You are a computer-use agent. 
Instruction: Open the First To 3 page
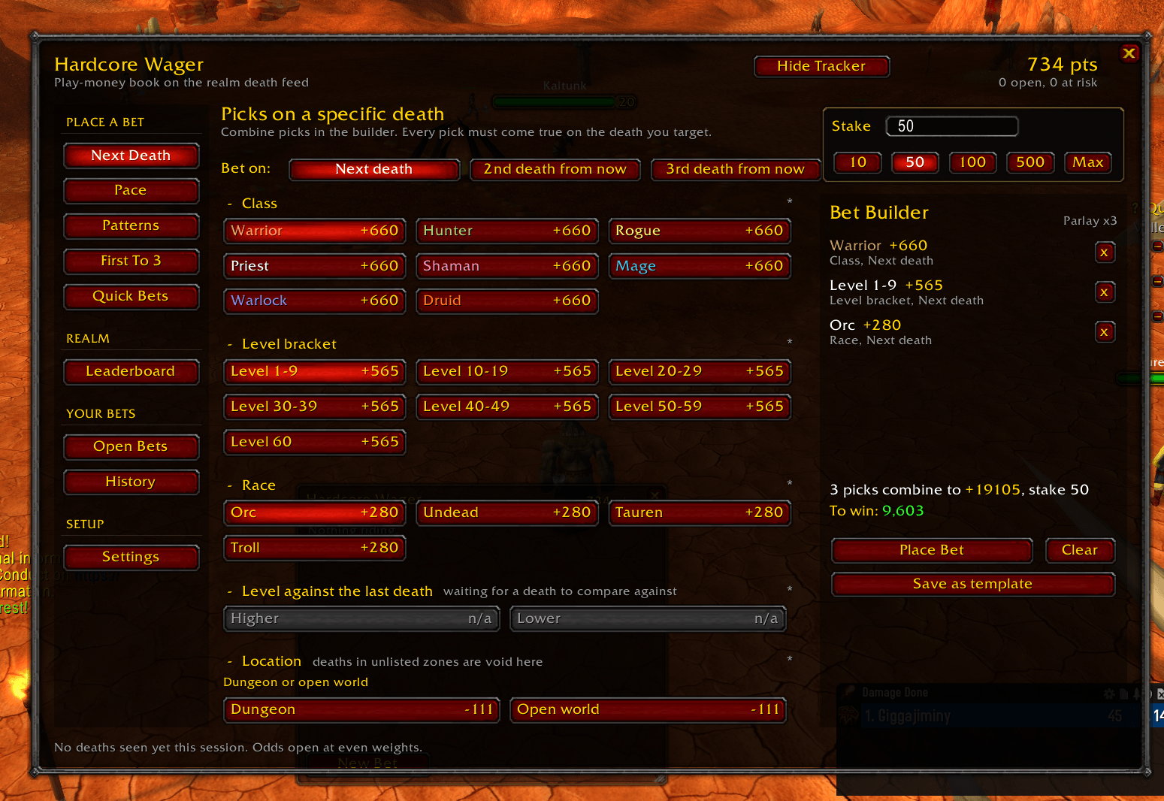point(132,261)
